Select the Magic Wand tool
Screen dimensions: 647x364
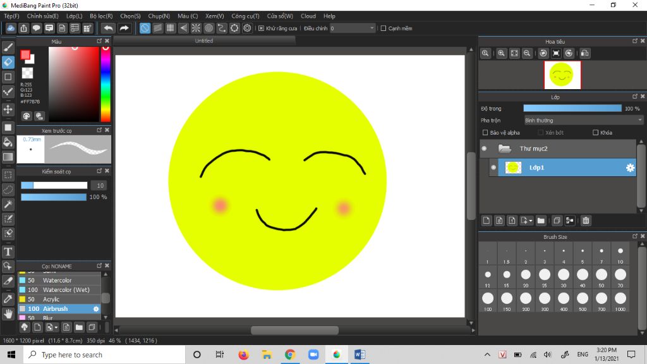point(8,204)
